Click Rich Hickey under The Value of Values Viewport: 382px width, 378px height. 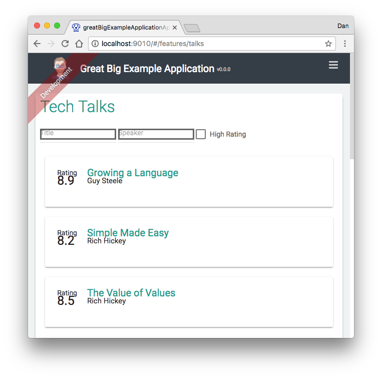[x=107, y=301]
